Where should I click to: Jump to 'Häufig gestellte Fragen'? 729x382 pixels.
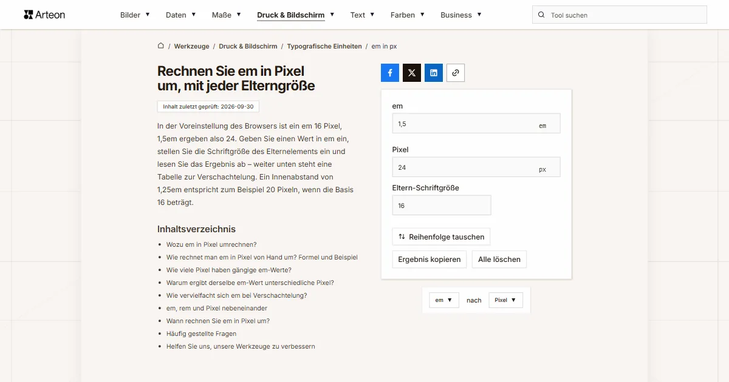202,334
